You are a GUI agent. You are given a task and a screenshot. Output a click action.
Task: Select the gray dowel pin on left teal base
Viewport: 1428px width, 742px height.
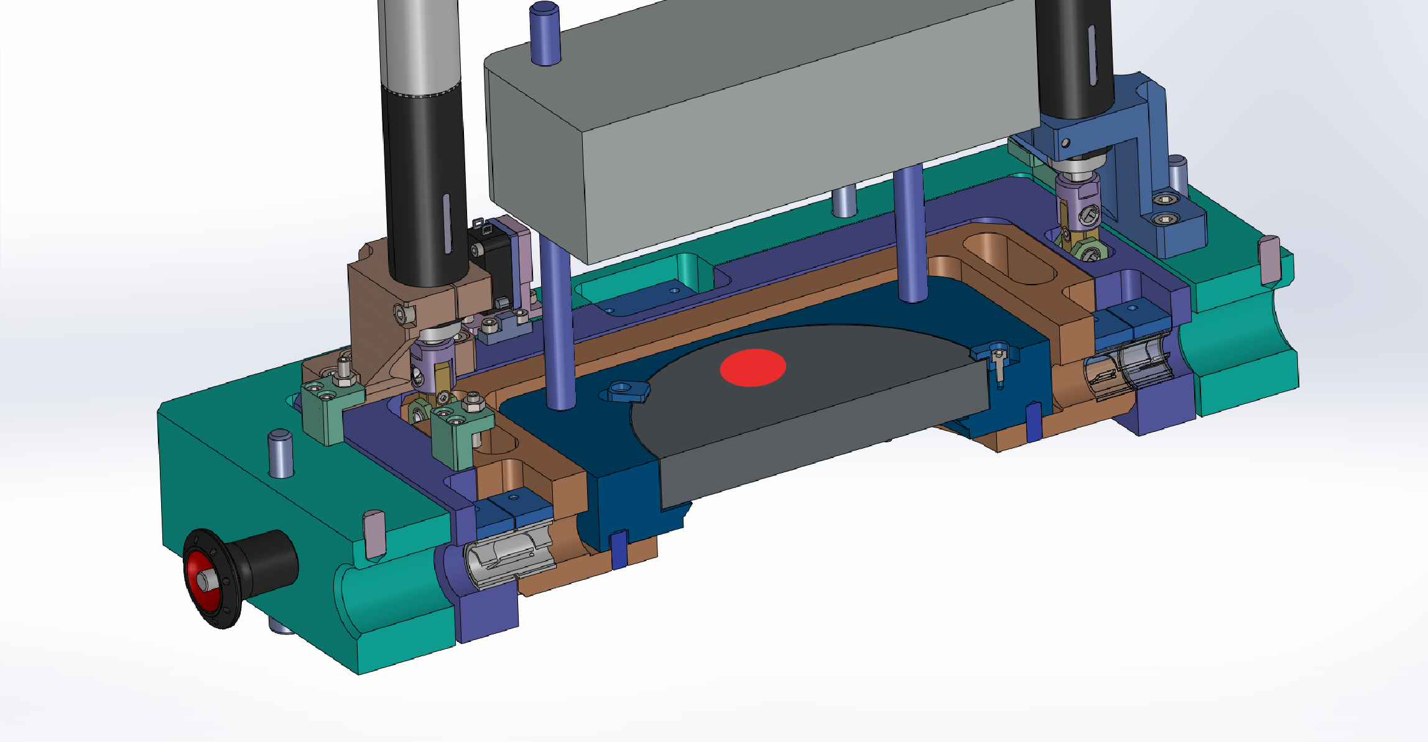click(x=280, y=453)
